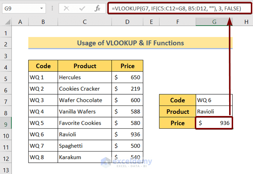Image resolution: width=253 pixels, height=174 pixels.
Task: Select column C header
Action: [85, 22]
